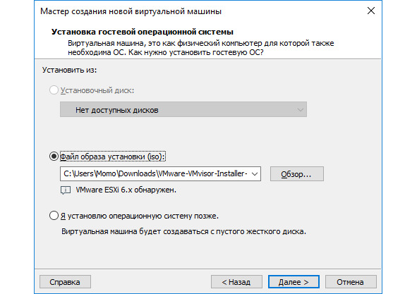Click the Я установлю операционную систему позже label
Image resolution: width=417 pixels, height=294 pixels.
140,216
